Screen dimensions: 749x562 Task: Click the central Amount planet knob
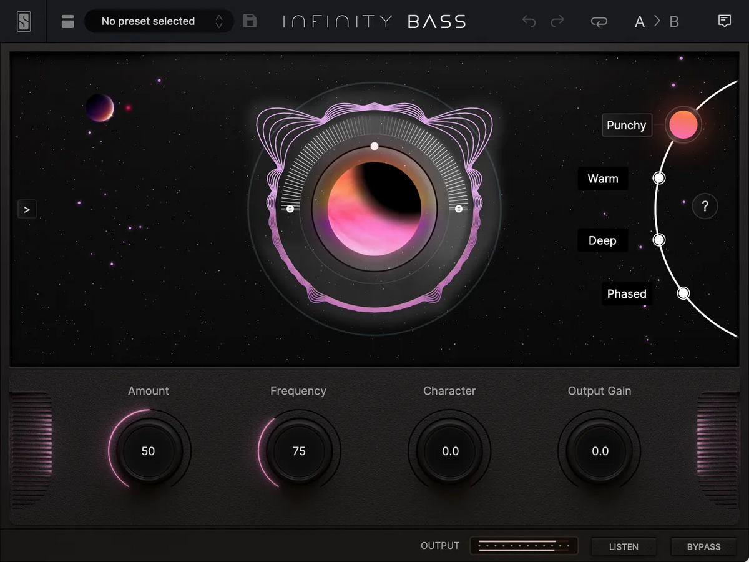[374, 209]
